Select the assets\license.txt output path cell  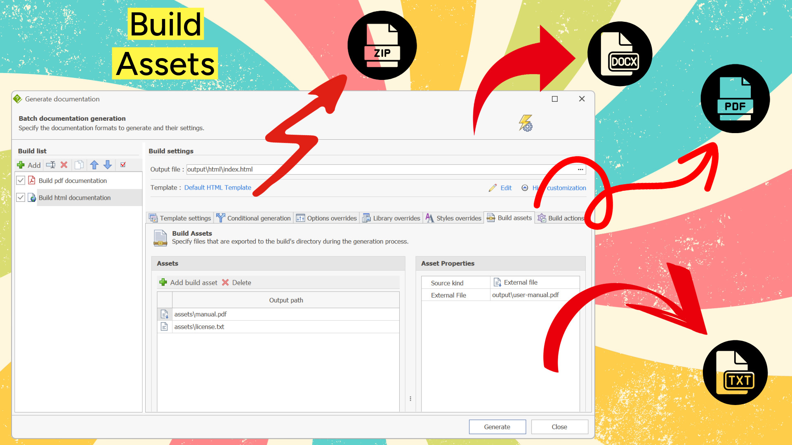click(286, 327)
